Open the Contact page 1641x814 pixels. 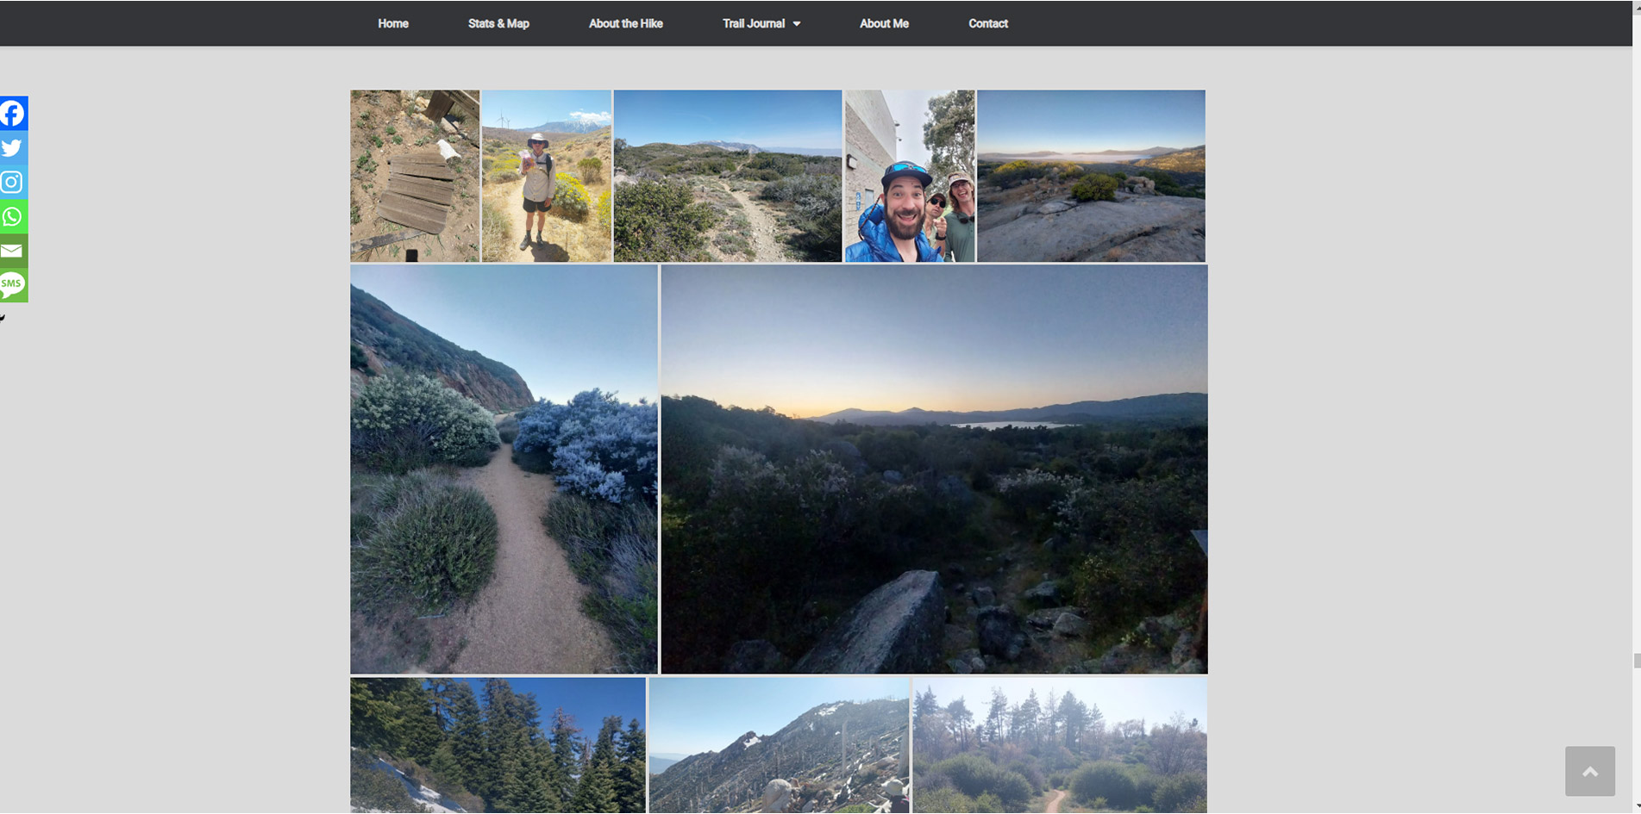point(987,24)
